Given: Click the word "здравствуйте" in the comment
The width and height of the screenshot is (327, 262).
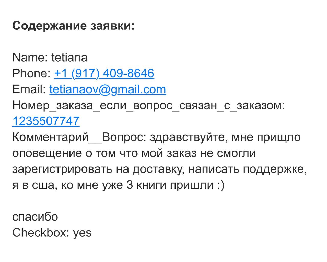Looking at the screenshot, I should (189, 137).
